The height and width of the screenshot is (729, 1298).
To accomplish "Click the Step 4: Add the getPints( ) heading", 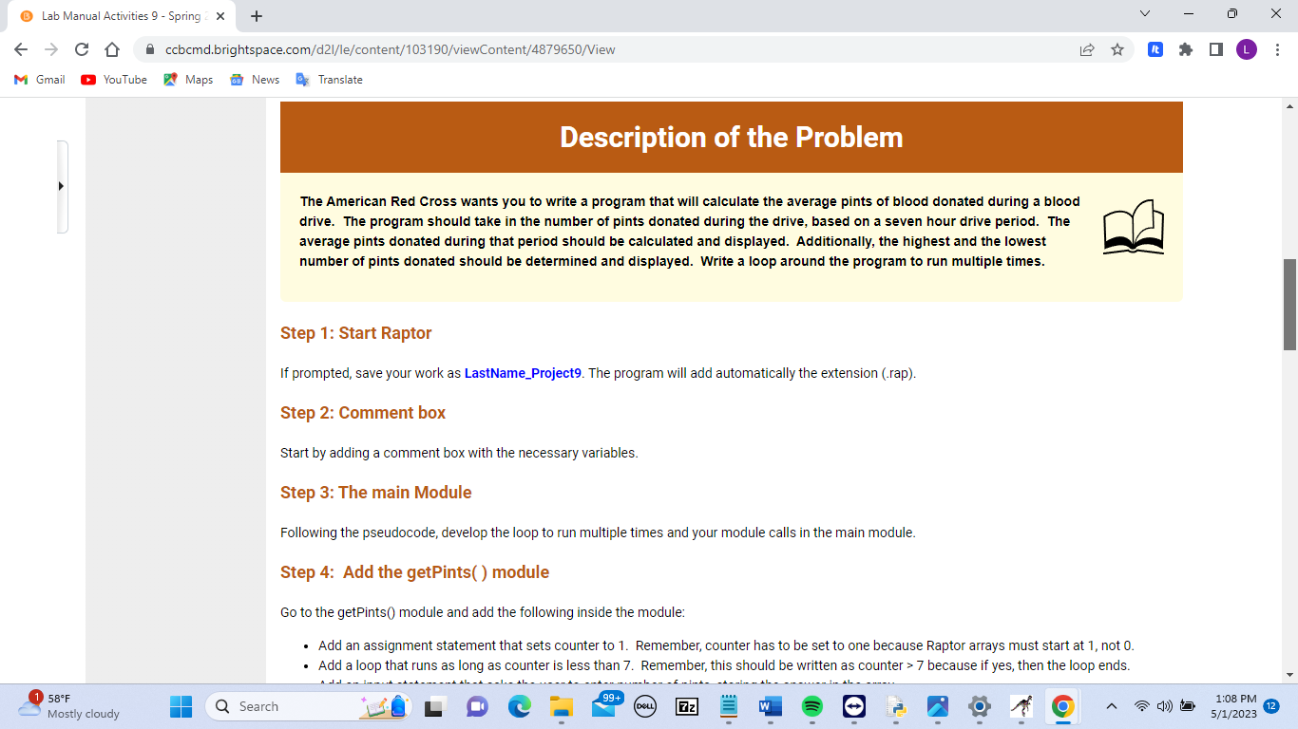I will click(x=415, y=572).
